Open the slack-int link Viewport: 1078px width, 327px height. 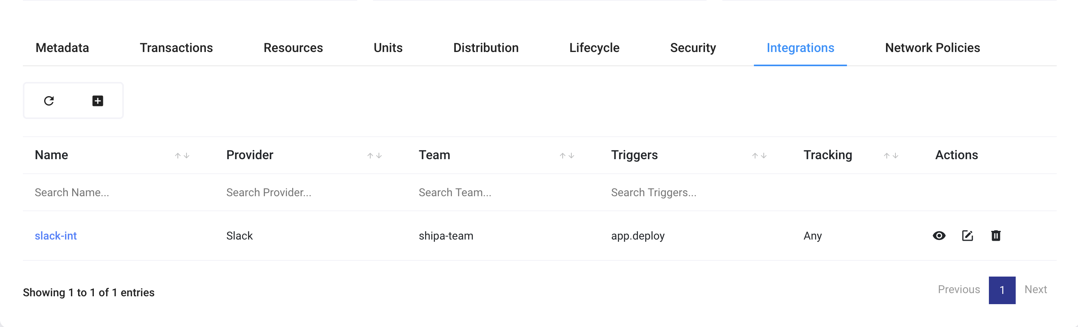point(56,236)
